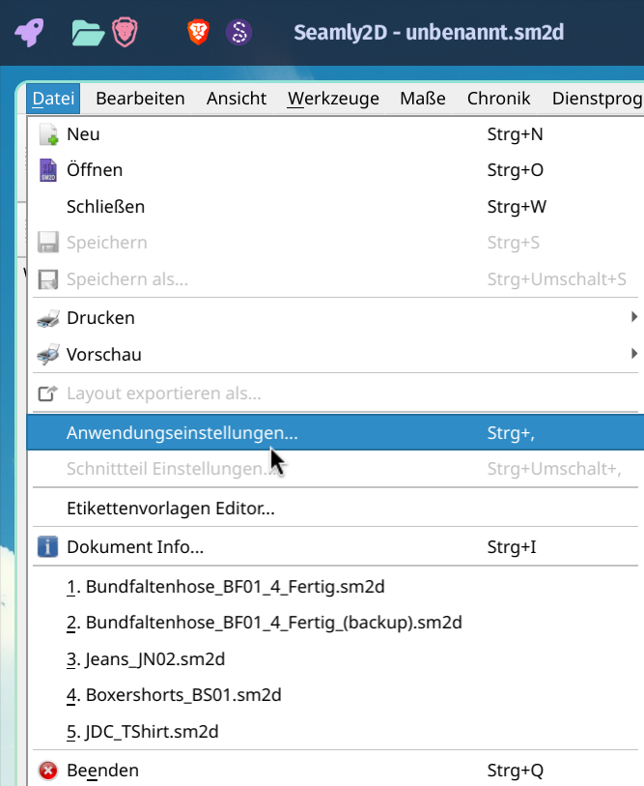
Task: Open the Maße menu
Action: tap(423, 98)
